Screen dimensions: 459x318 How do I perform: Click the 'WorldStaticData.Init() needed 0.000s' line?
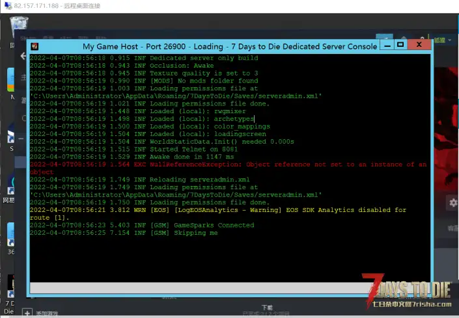point(162,142)
